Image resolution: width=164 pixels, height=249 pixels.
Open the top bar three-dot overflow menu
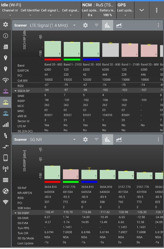click(x=157, y=10)
